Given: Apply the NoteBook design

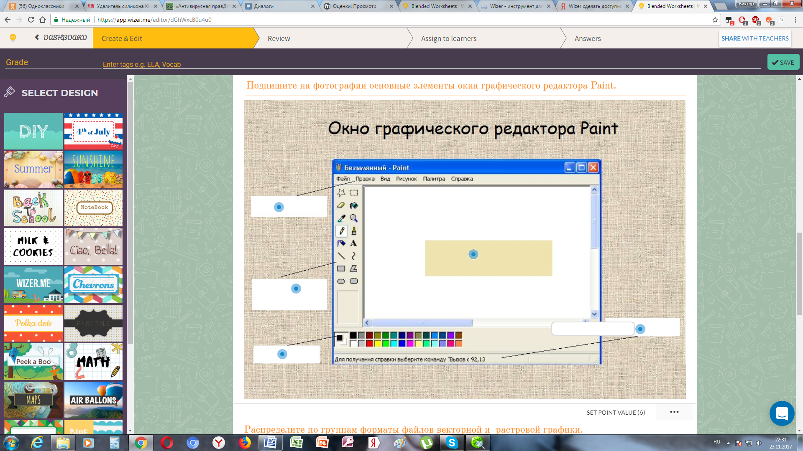Looking at the screenshot, I should 93,208.
